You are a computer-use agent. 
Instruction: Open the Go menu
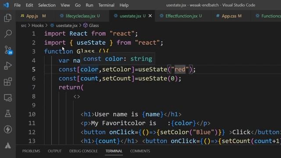pyautogui.click(x=78, y=5)
